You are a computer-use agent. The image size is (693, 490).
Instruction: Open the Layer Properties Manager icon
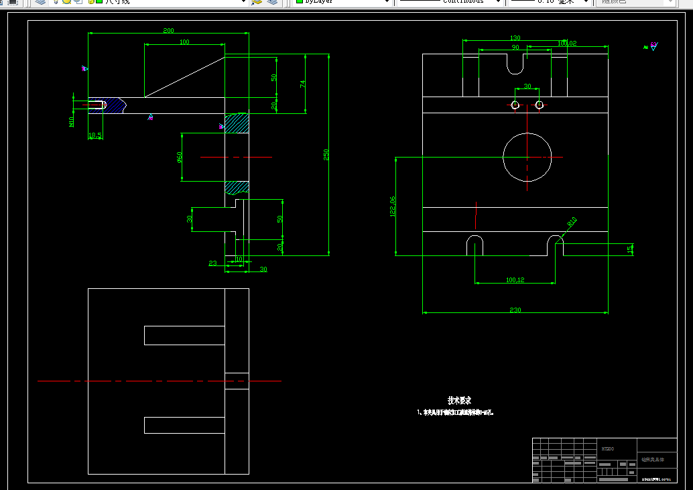point(40,2)
